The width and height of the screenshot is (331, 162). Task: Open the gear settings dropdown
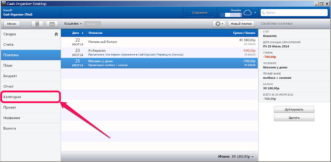click(x=219, y=24)
